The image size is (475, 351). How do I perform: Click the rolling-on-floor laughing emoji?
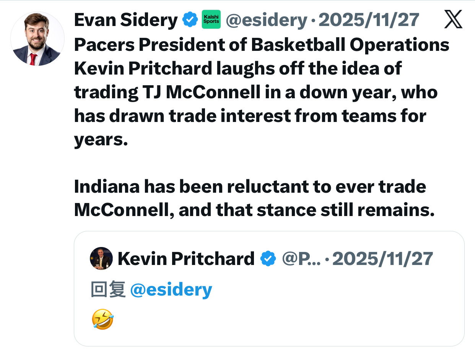(x=102, y=320)
